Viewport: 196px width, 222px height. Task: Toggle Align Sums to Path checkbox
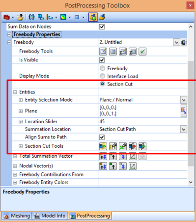tap(102, 137)
